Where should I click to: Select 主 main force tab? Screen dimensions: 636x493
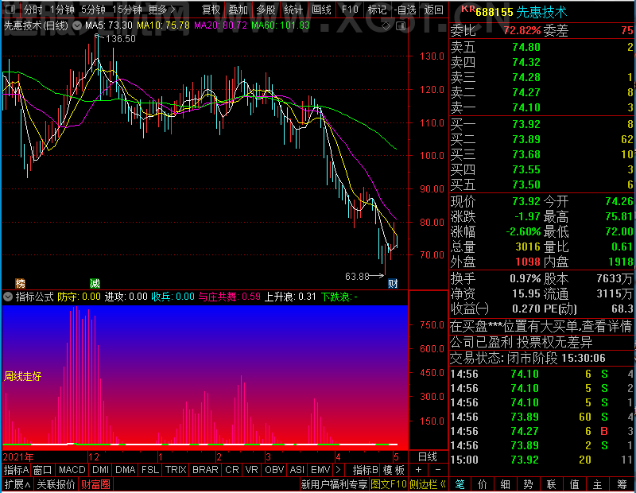coord(598,484)
